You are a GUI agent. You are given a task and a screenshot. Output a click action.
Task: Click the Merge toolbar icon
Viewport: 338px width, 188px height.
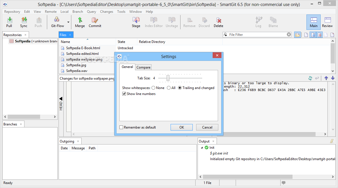coord(80,22)
